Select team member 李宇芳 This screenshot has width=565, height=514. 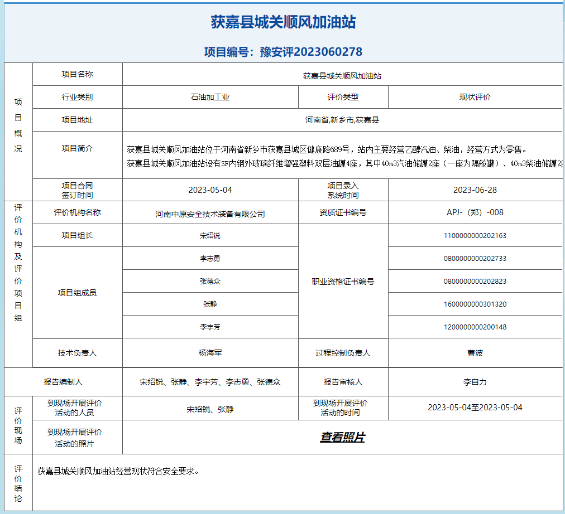pyautogui.click(x=210, y=327)
